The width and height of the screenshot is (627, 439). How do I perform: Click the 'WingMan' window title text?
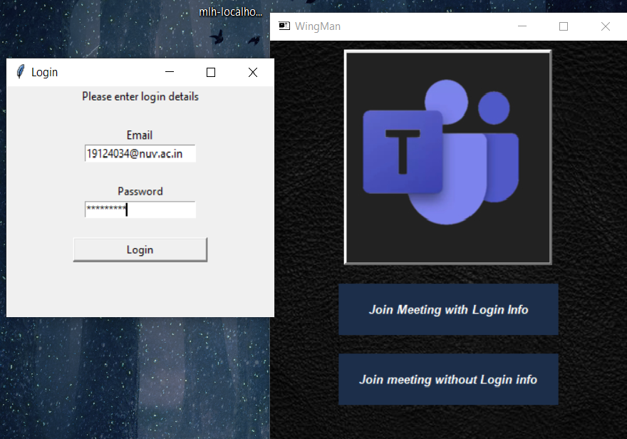coord(318,26)
